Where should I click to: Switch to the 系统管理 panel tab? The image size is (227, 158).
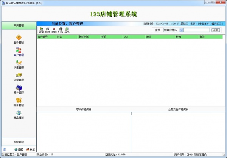[x=19, y=142]
